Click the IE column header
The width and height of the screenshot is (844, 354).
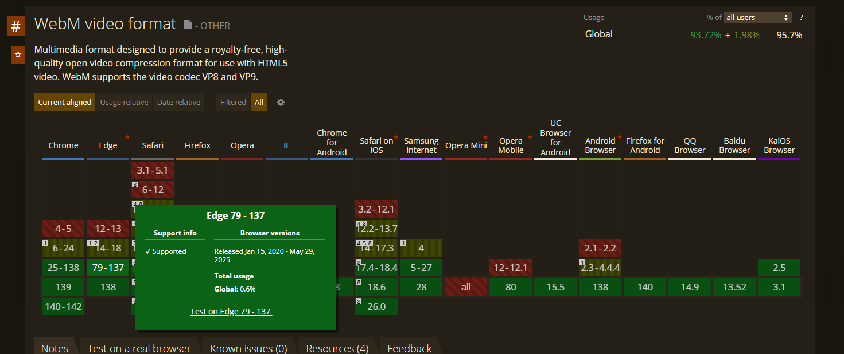tap(287, 145)
